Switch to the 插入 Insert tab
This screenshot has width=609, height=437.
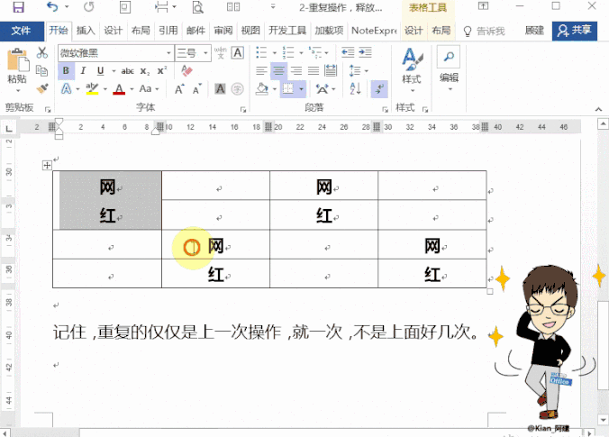click(x=86, y=31)
